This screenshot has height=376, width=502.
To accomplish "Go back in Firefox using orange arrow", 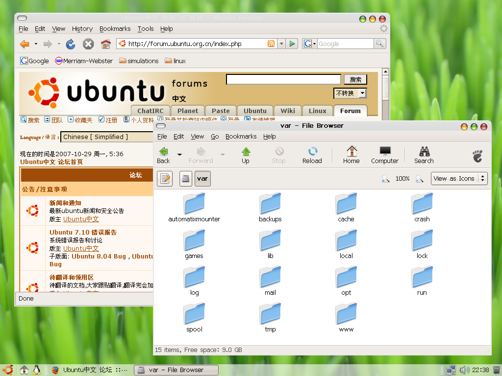I will click(25, 44).
